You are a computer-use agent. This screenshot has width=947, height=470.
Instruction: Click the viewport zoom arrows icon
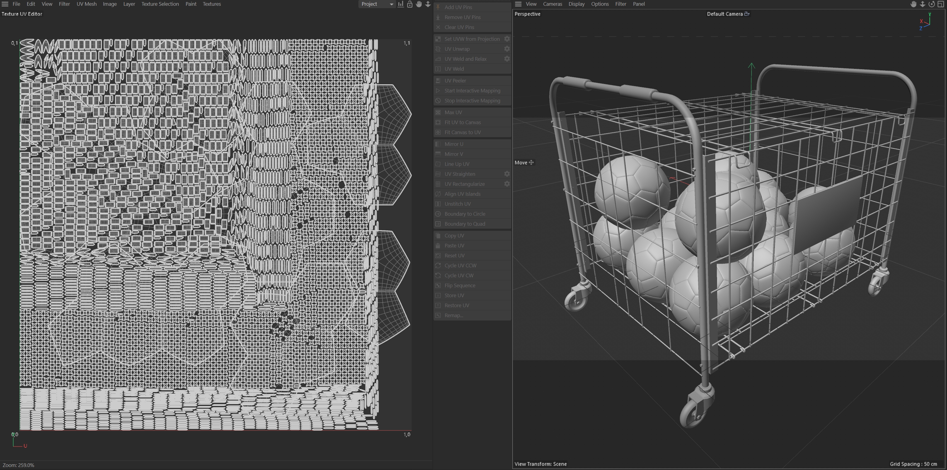pos(922,4)
